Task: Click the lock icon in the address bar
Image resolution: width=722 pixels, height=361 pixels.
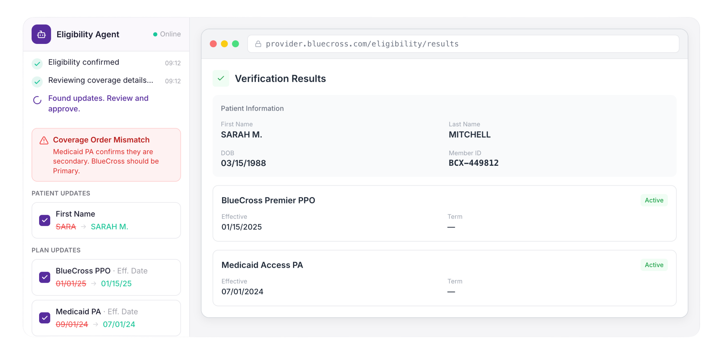Action: click(x=258, y=44)
